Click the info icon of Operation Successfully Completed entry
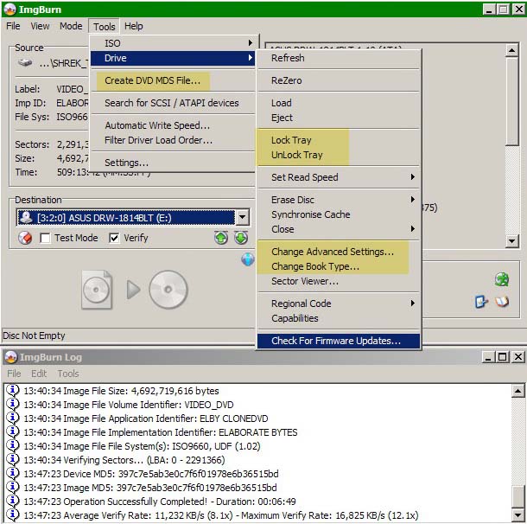Viewport: 527px width, 524px height. (12, 501)
